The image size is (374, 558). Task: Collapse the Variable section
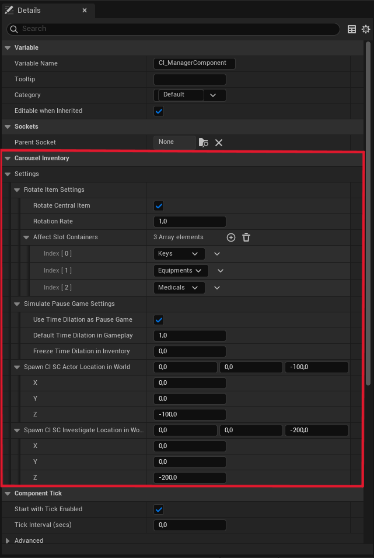pos(8,48)
